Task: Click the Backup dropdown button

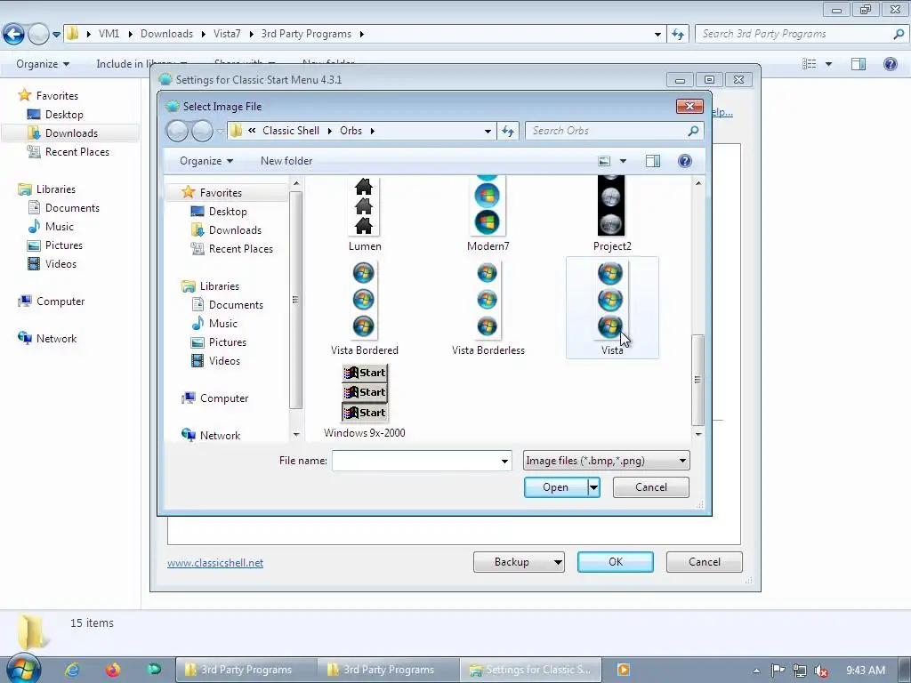Action: click(519, 562)
